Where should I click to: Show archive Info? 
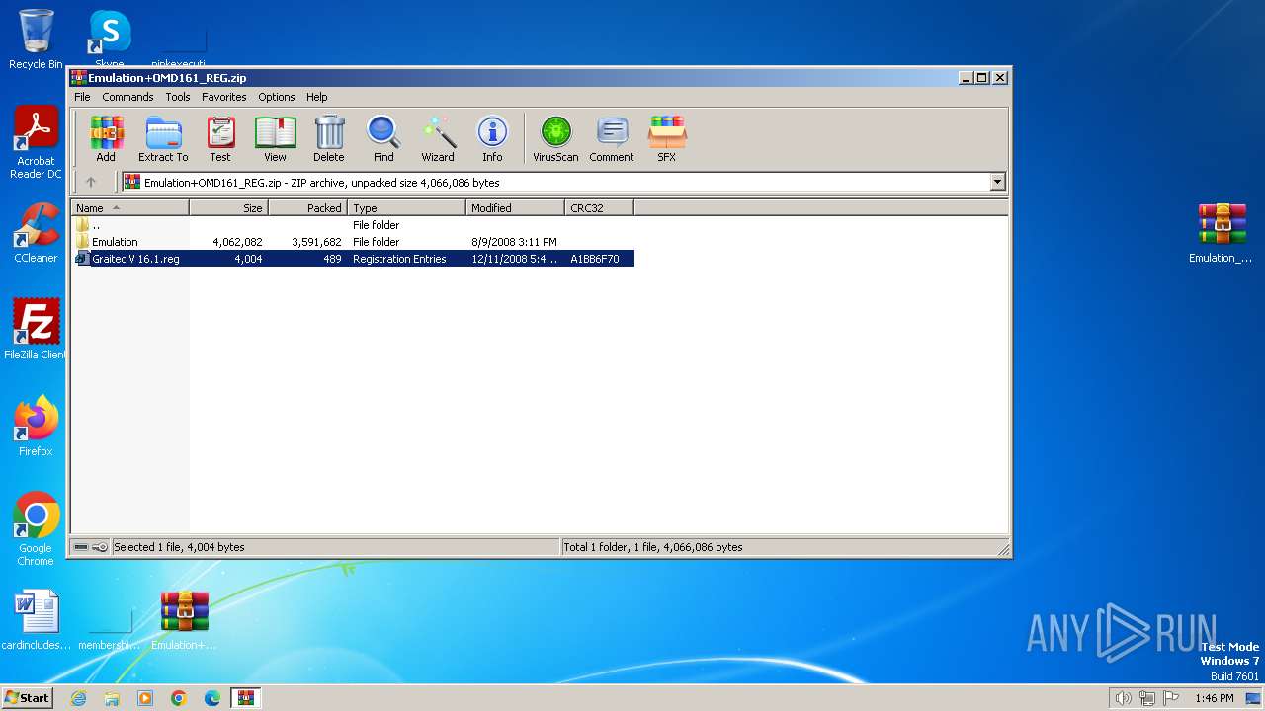pyautogui.click(x=492, y=138)
